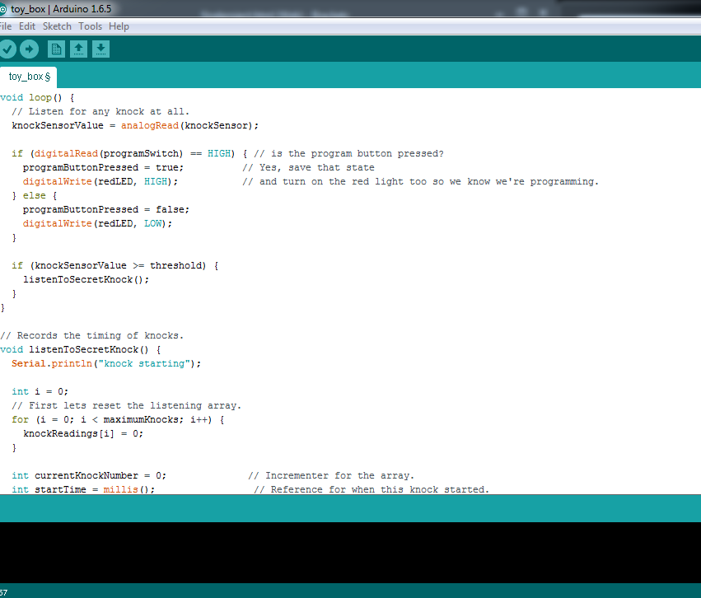The width and height of the screenshot is (701, 598).
Task: Click comment '// Records the timing of knocks.'
Action: tap(92, 335)
